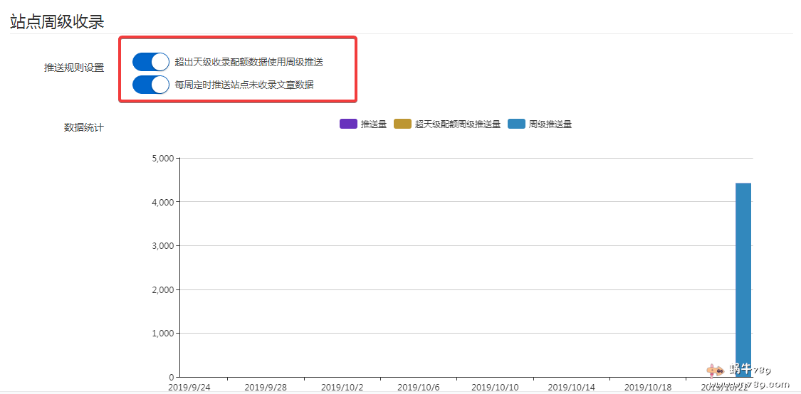Click the gold 超天级配额周级推送量 legend swatch
Image resolution: width=801 pixels, height=394 pixels.
(402, 124)
